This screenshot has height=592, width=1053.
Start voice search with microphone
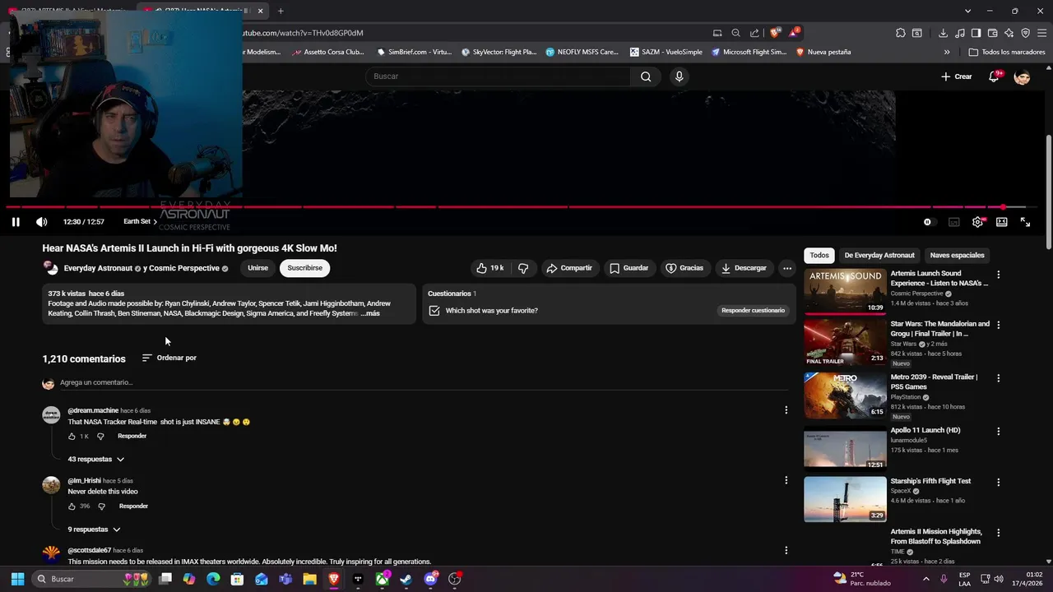(679, 76)
